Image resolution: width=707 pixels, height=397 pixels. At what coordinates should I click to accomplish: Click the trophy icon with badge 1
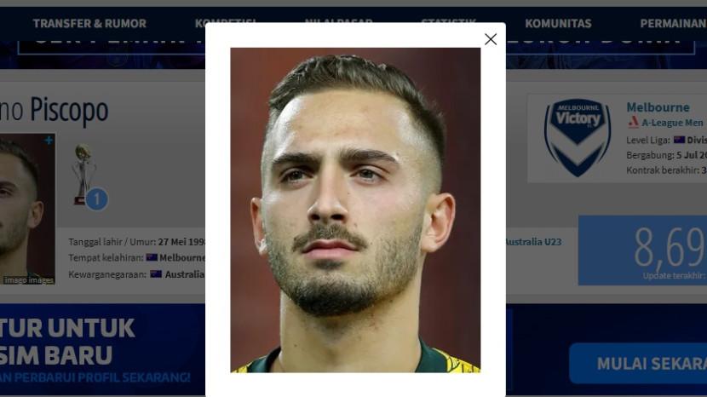pos(89,177)
